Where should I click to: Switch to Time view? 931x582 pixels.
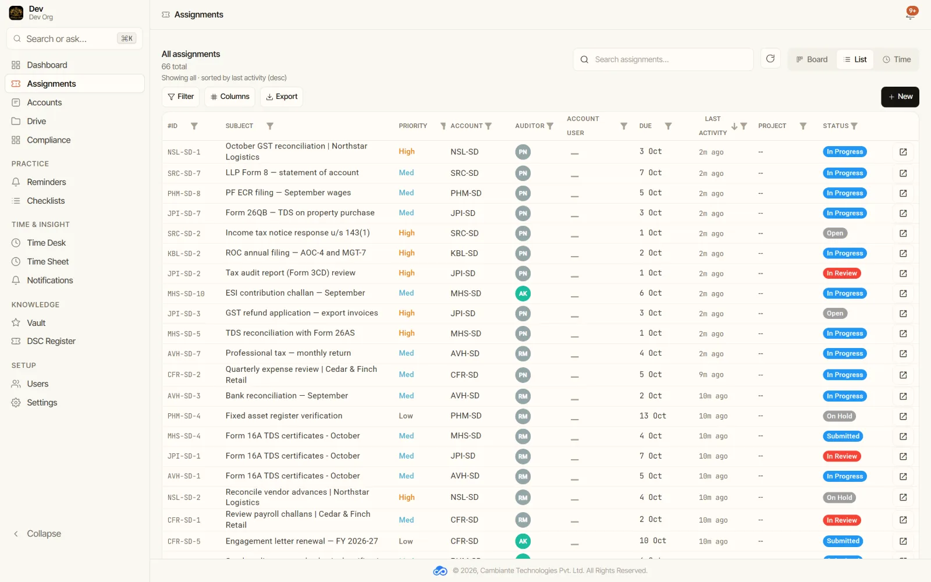[897, 59]
